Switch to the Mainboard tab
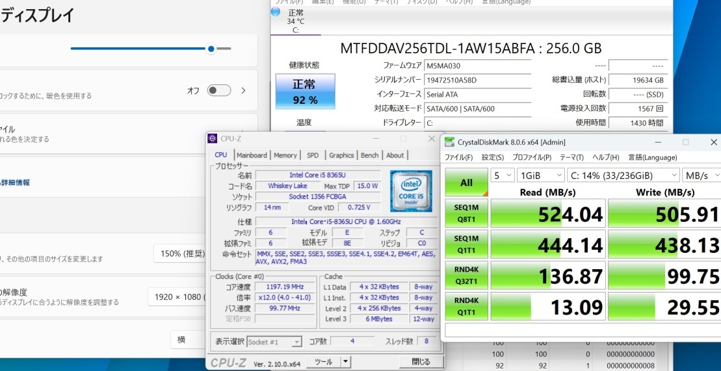This screenshot has width=721, height=371. point(252,155)
